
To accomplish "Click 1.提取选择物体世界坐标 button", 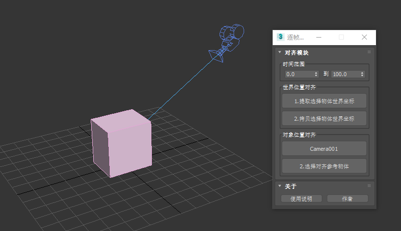I will 324,101.
